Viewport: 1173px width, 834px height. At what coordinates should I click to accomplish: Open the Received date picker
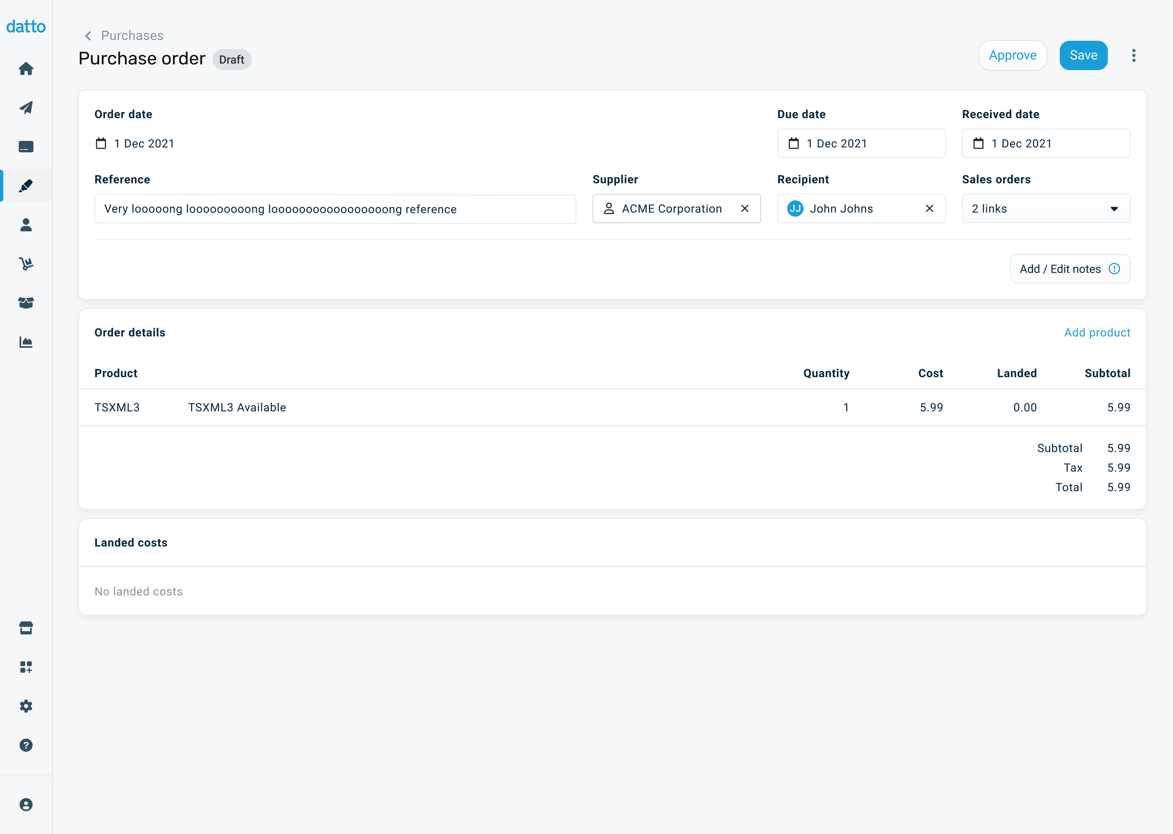point(1046,143)
